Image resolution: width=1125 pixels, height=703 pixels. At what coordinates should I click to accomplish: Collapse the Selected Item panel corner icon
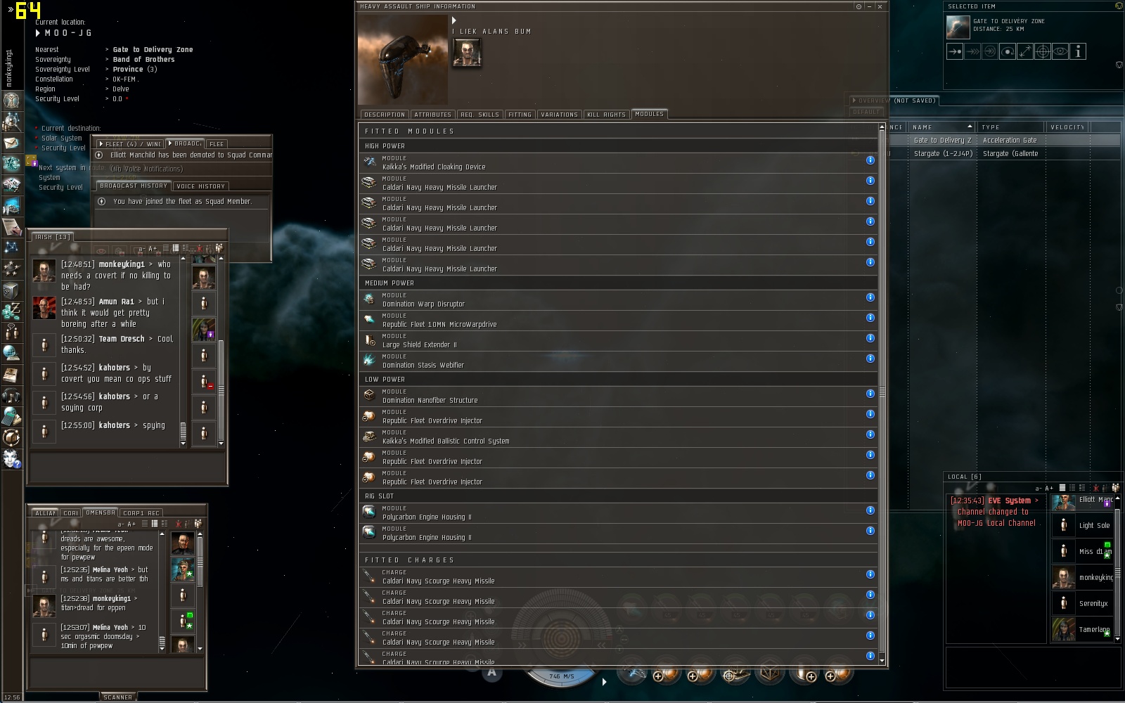pos(1119,6)
